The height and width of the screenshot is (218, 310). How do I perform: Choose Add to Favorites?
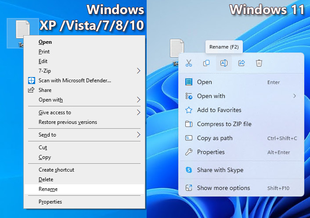coord(241,110)
